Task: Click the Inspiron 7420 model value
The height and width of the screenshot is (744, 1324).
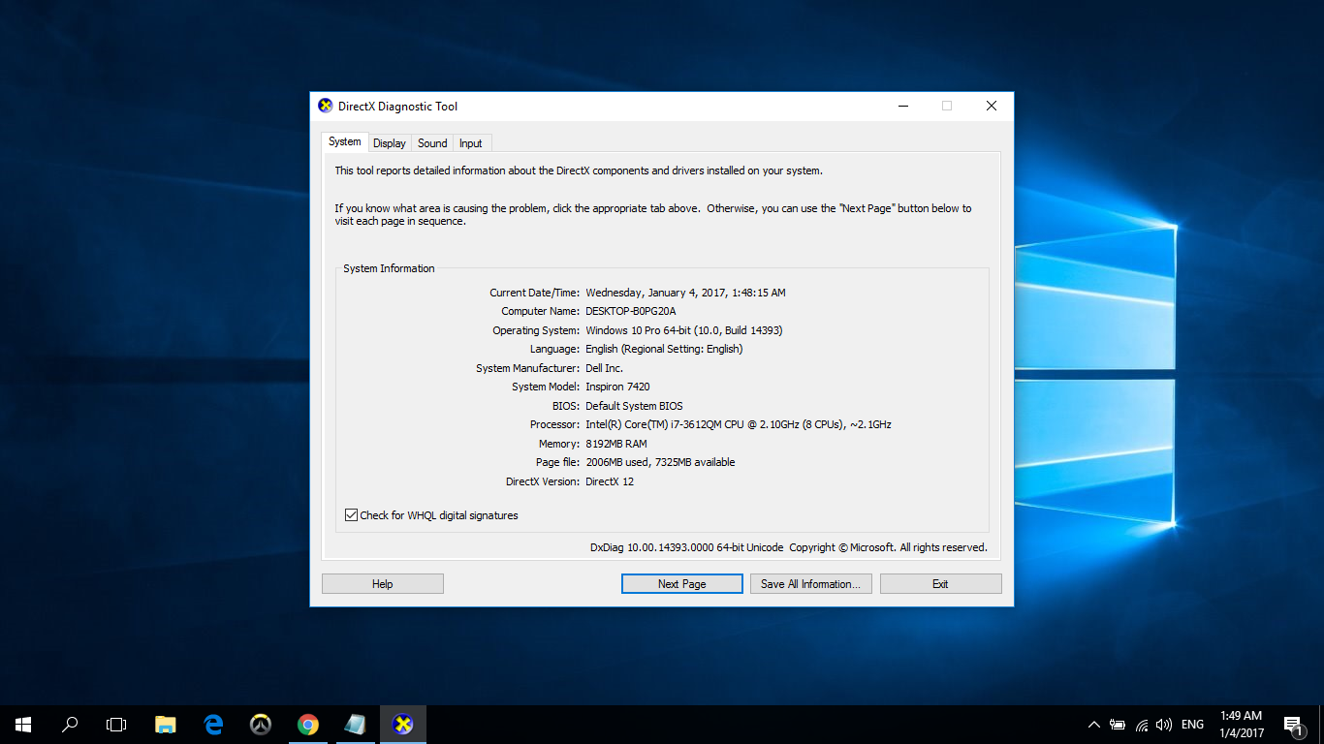Action: point(617,387)
